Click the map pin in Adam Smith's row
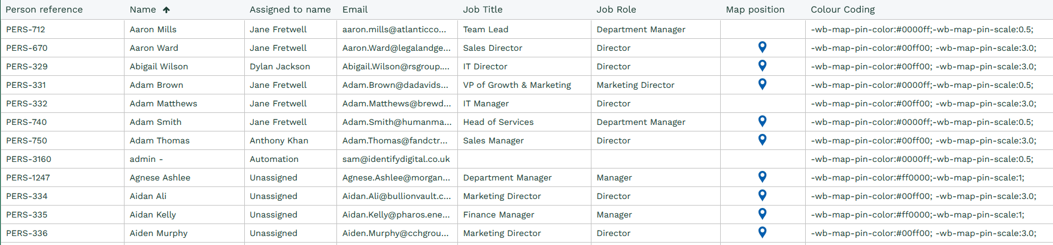Image resolution: width=1053 pixels, height=245 pixels. [x=762, y=121]
